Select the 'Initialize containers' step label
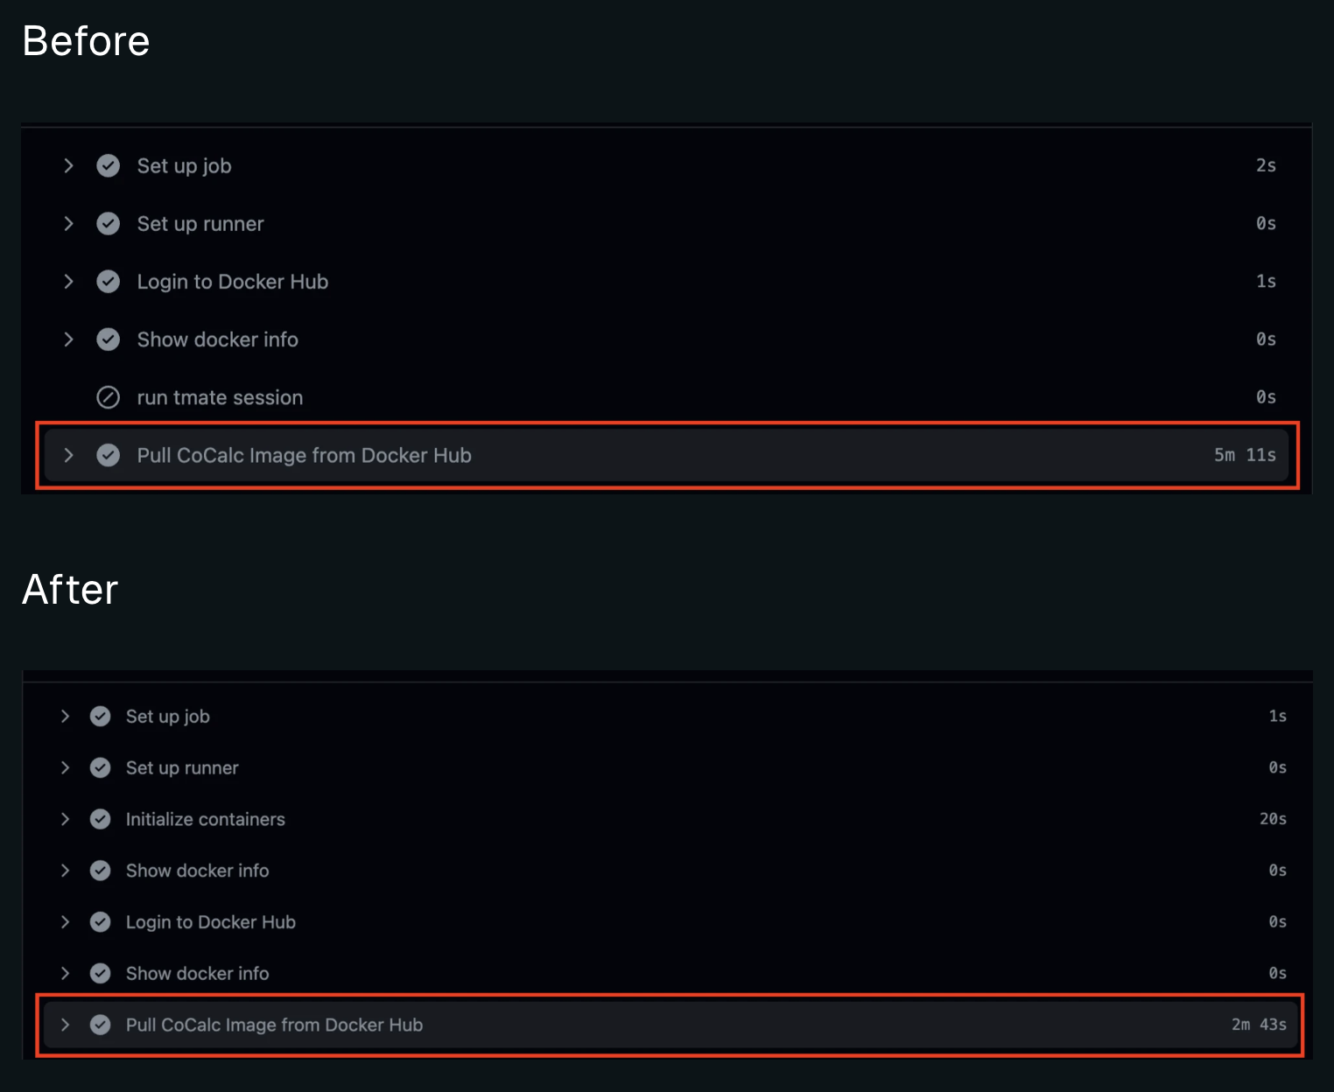 click(206, 819)
